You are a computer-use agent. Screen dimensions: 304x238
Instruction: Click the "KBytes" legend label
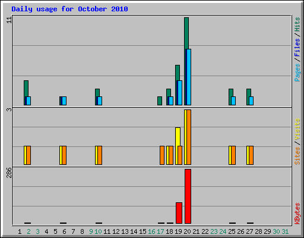point(297,214)
